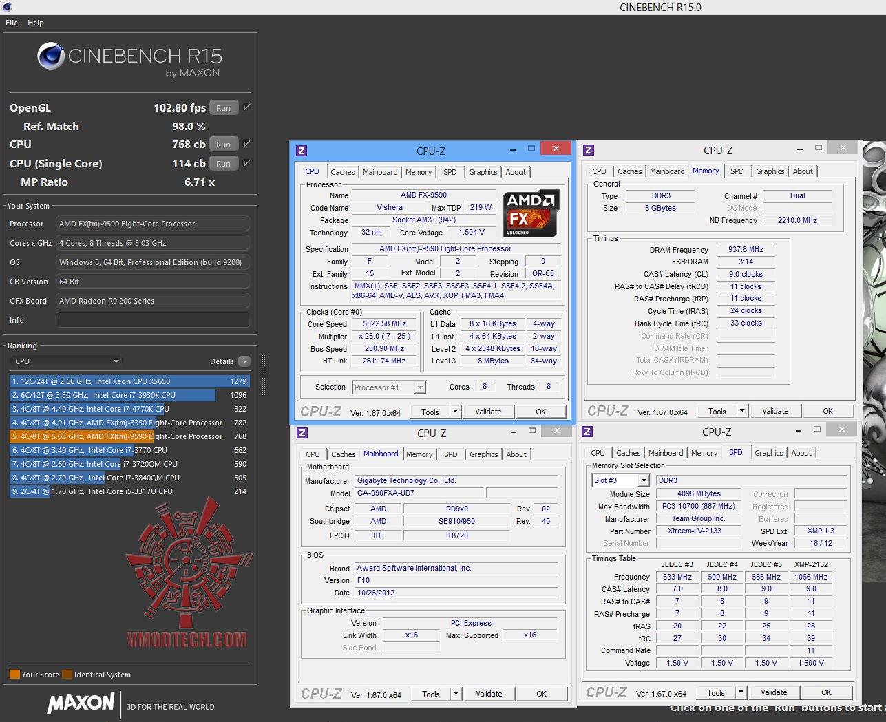Click the GFX Board field
Viewport: 886px width, 722px height.
point(153,301)
